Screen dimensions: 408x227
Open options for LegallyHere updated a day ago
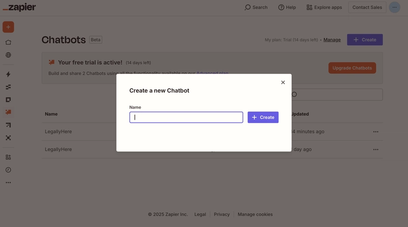pyautogui.click(x=375, y=150)
